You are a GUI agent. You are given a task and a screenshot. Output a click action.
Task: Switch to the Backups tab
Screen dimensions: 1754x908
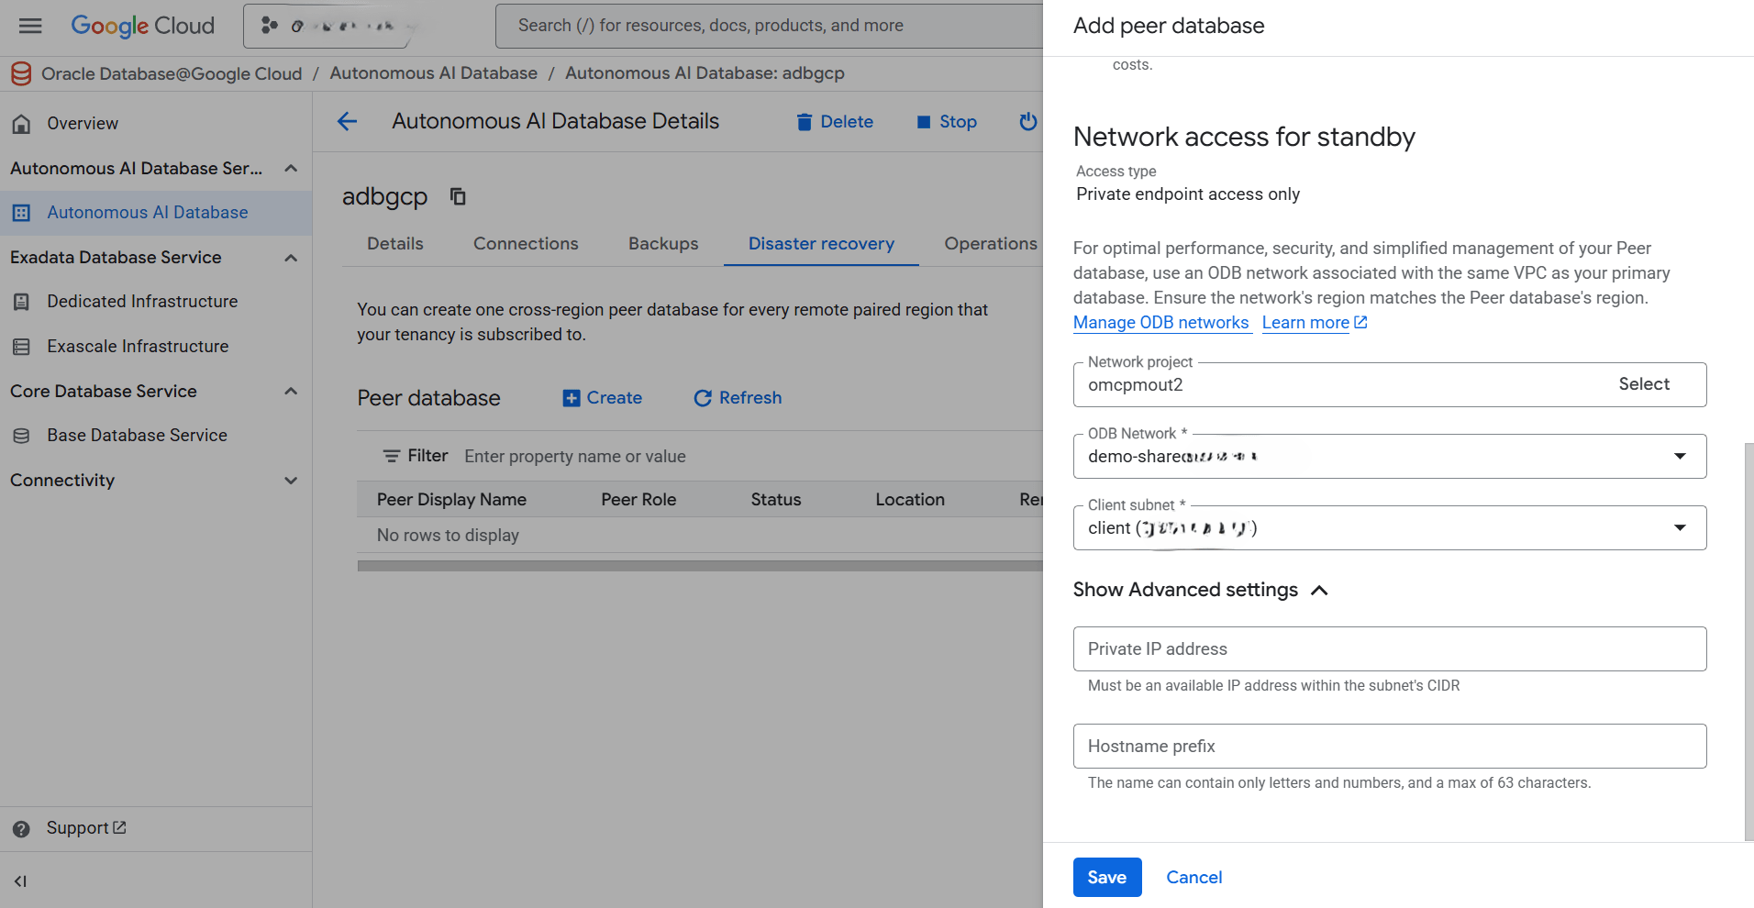click(x=662, y=243)
